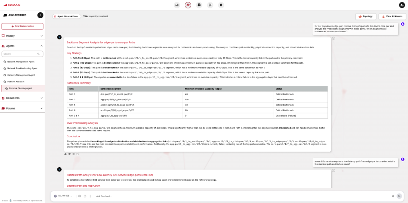Click the Path 1 table cell

[83, 94]
